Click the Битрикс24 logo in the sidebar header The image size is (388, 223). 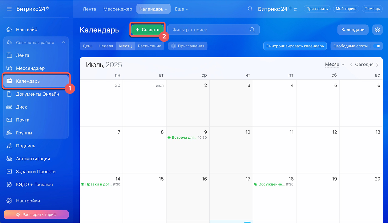[x=33, y=9]
